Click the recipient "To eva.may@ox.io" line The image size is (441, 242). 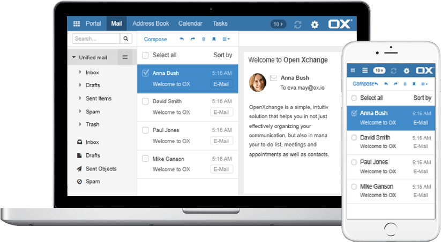(x=302, y=88)
